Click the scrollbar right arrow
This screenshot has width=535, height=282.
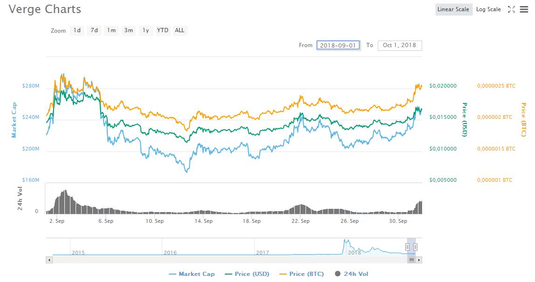[419, 260]
